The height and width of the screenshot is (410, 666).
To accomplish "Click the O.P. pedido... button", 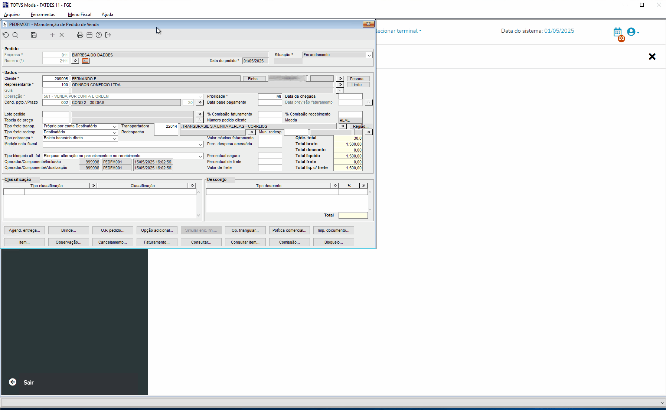I will pos(112,230).
